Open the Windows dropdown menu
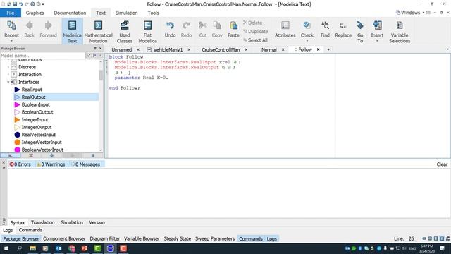The width and height of the screenshot is (451, 254). [x=410, y=13]
